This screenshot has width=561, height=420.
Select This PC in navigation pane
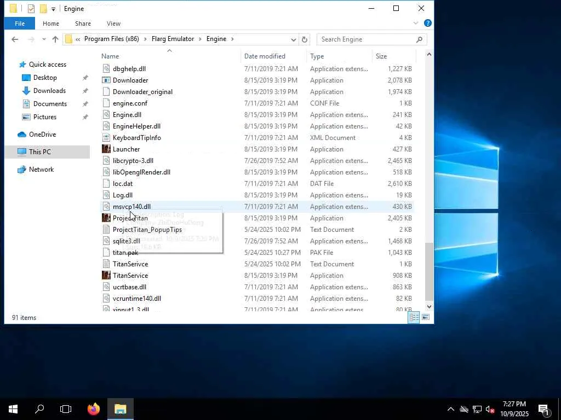pyautogui.click(x=47, y=152)
